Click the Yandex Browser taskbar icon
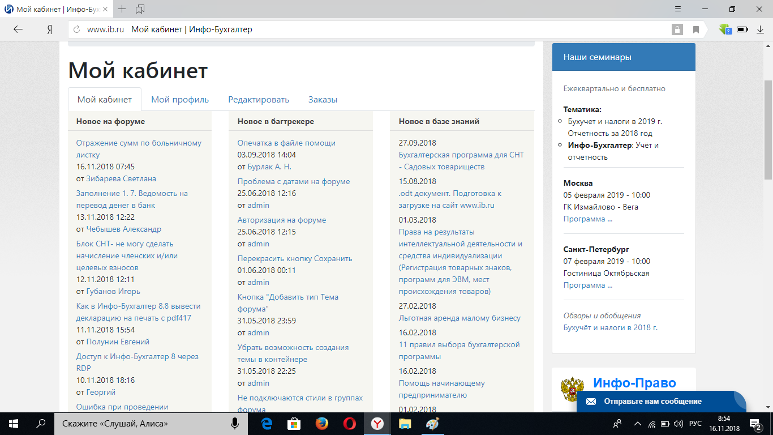The height and width of the screenshot is (435, 773). [x=377, y=423]
